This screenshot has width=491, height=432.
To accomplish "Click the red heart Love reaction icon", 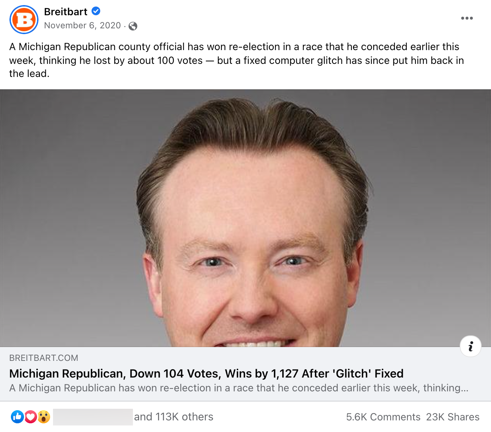I will tap(31, 417).
